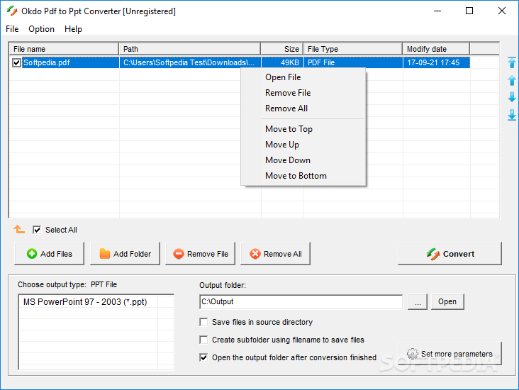Click the Okdo app icon in the title bar
The width and height of the screenshot is (519, 390).
(x=12, y=11)
